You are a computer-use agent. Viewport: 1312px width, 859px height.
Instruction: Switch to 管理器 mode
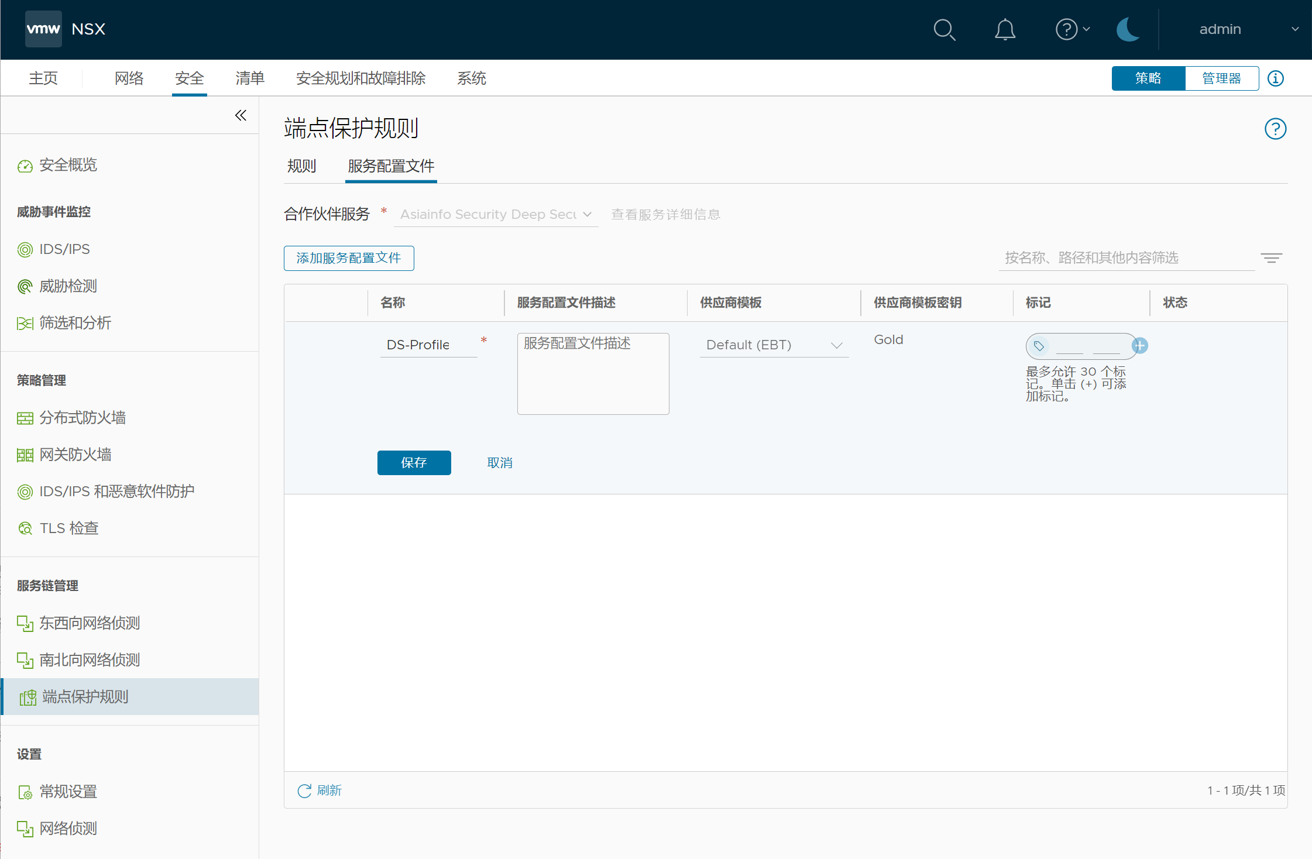pyautogui.click(x=1221, y=78)
